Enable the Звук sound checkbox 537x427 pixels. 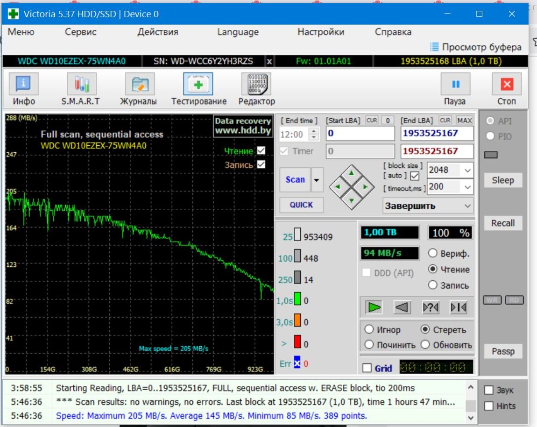pyautogui.click(x=488, y=390)
